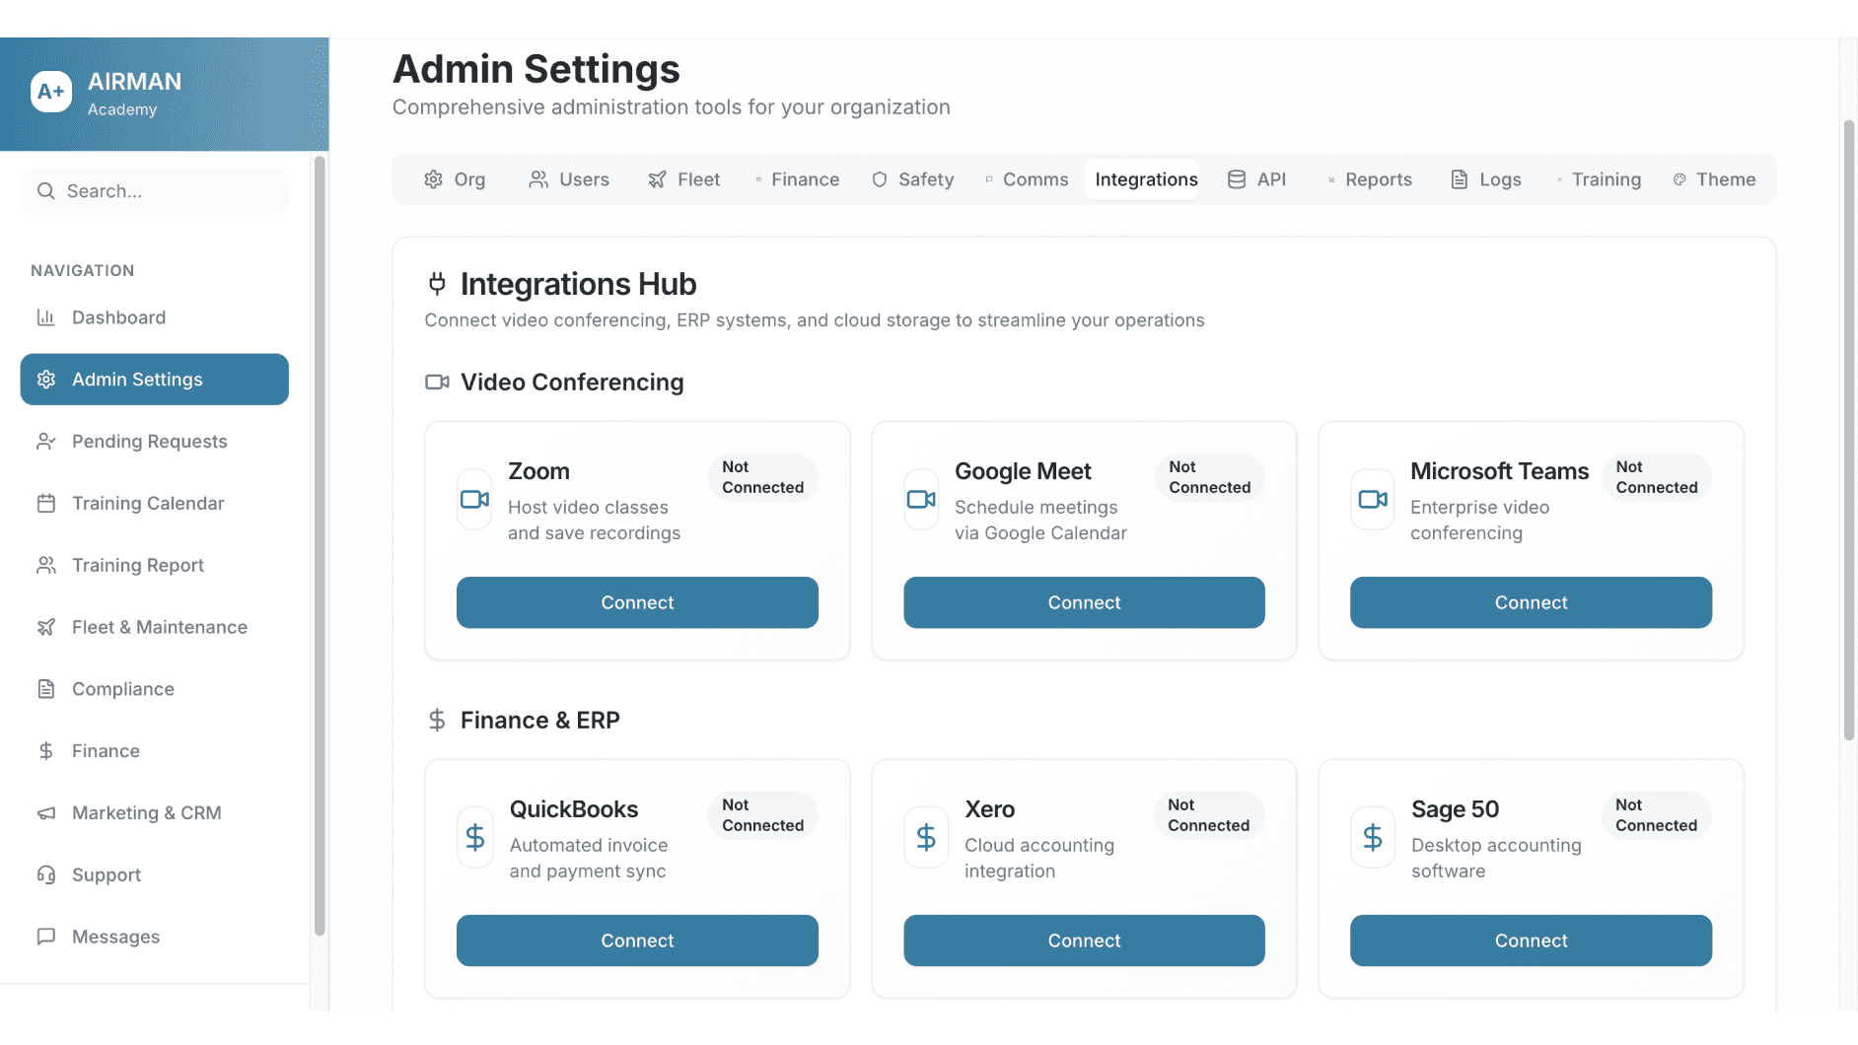Connect the Zoom integration
This screenshot has height=1045, width=1858.
[637, 602]
